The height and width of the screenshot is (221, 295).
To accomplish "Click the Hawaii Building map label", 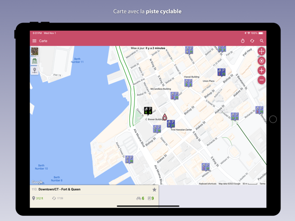I will click(191, 77).
